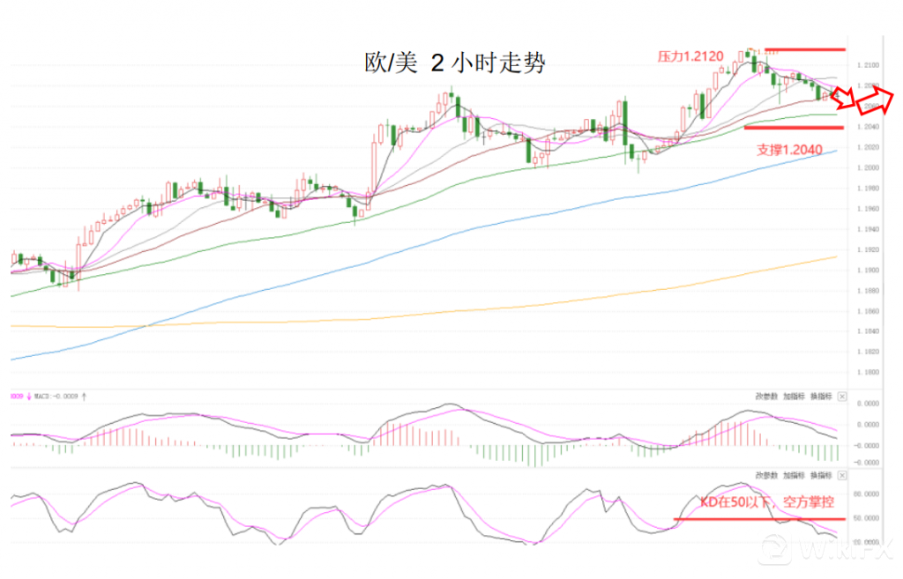The height and width of the screenshot is (579, 903).
Task: Click 加指标 in the MACD panel
Action: point(794,397)
